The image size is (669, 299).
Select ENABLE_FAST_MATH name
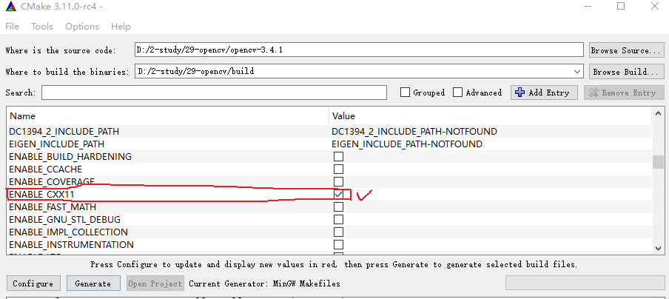click(53, 207)
